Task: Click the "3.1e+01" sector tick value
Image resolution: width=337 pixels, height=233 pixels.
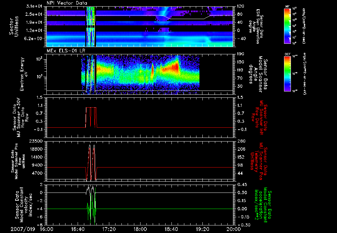Action: click(x=35, y=6)
